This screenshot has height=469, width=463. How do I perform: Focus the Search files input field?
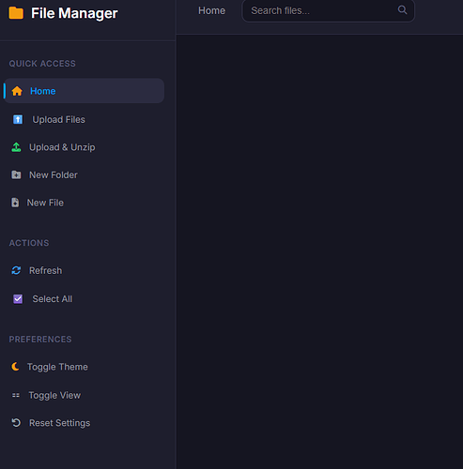point(329,10)
